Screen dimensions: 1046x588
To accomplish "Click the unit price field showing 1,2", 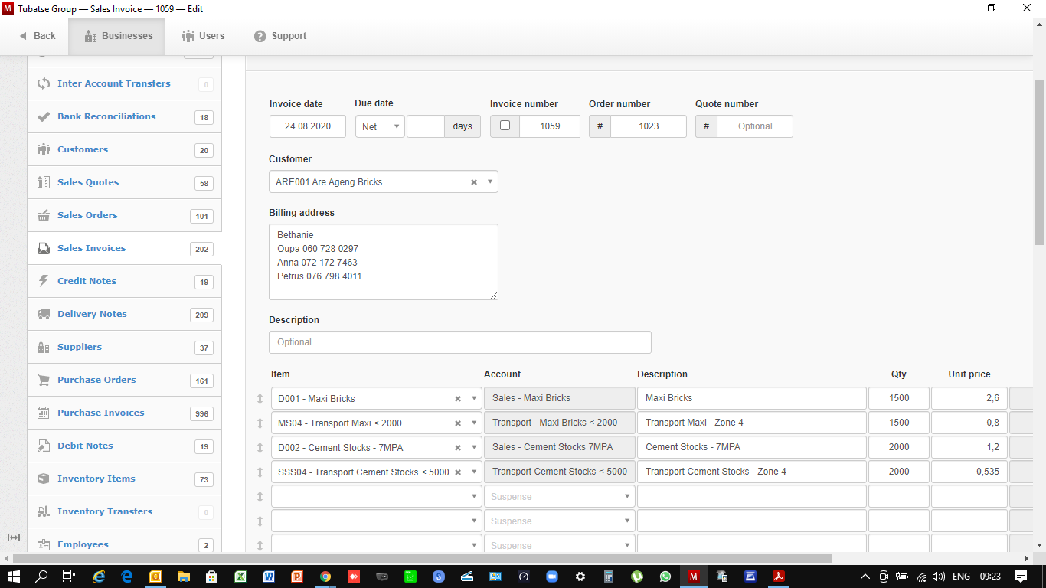I will pyautogui.click(x=969, y=447).
